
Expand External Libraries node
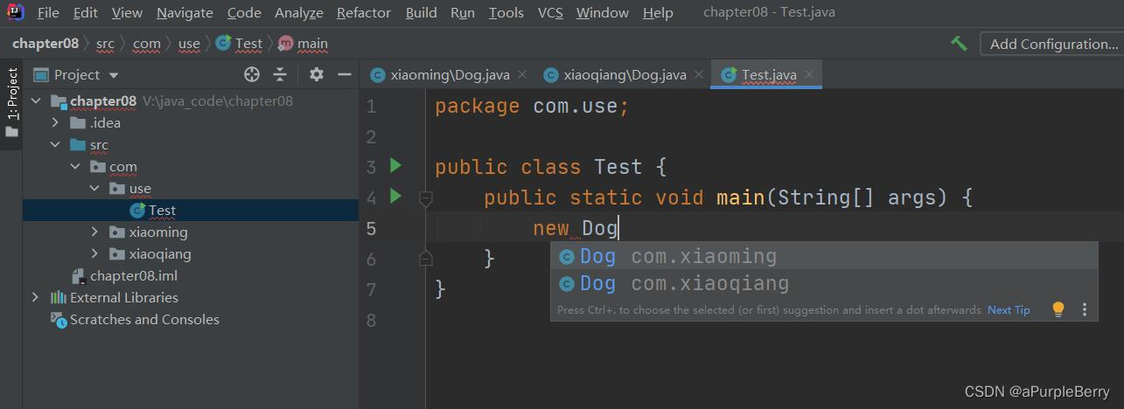(36, 298)
